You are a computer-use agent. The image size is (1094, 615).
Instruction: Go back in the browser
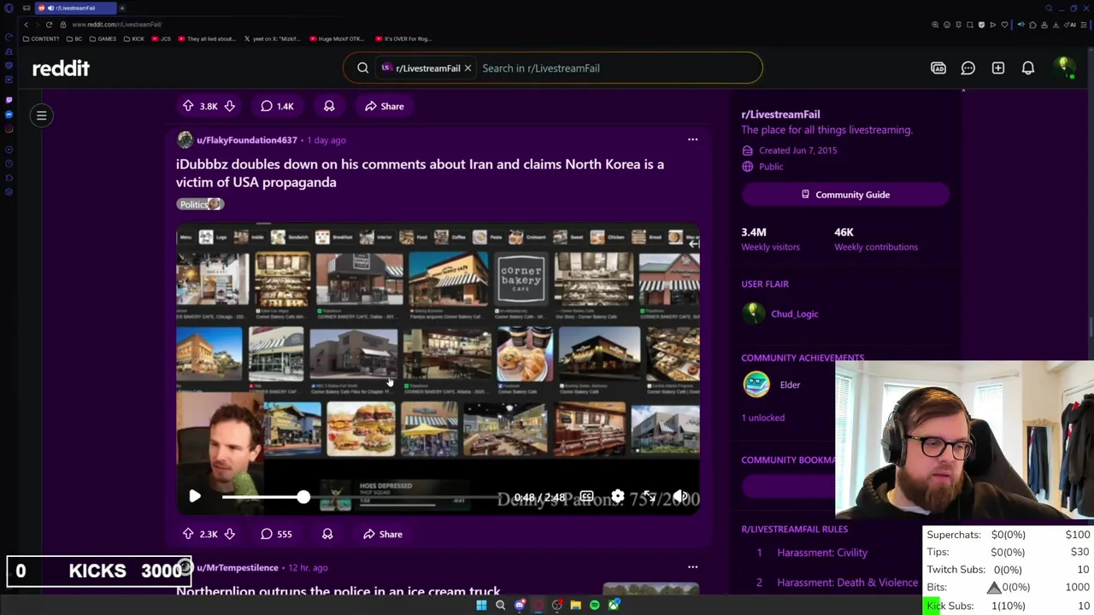click(x=26, y=25)
